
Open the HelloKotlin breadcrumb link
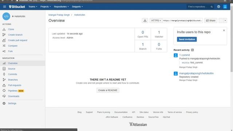[79, 15]
